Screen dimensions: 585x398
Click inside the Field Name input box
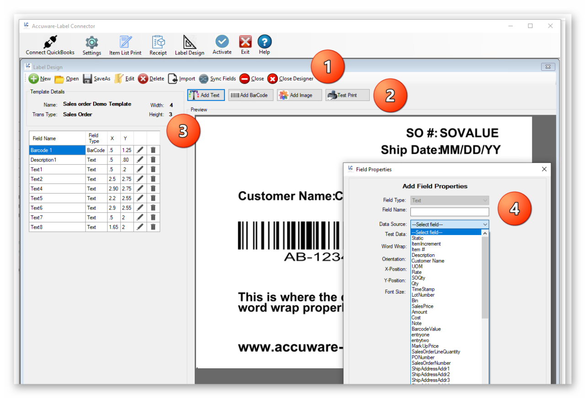(449, 211)
